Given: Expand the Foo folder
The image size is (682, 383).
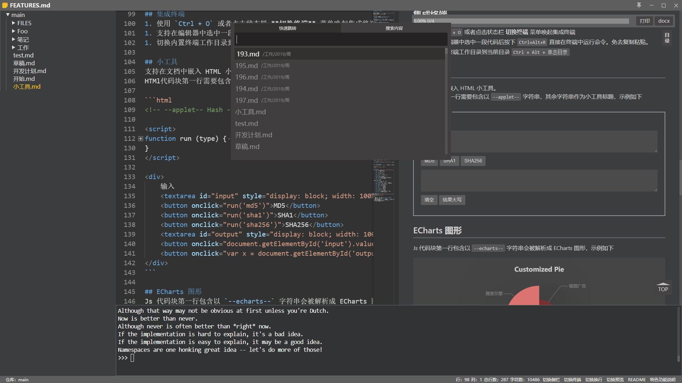Looking at the screenshot, I should (13, 31).
